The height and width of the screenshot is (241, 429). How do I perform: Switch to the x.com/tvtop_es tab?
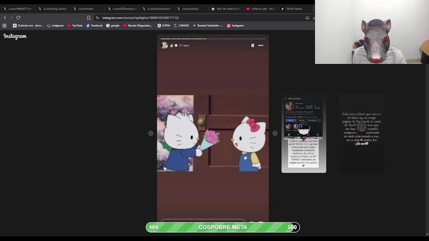(53, 9)
